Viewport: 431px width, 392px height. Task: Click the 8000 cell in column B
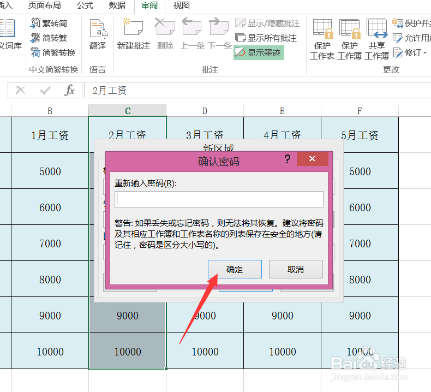click(50, 279)
